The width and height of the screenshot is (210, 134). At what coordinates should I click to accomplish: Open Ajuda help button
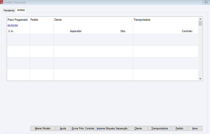point(63,128)
